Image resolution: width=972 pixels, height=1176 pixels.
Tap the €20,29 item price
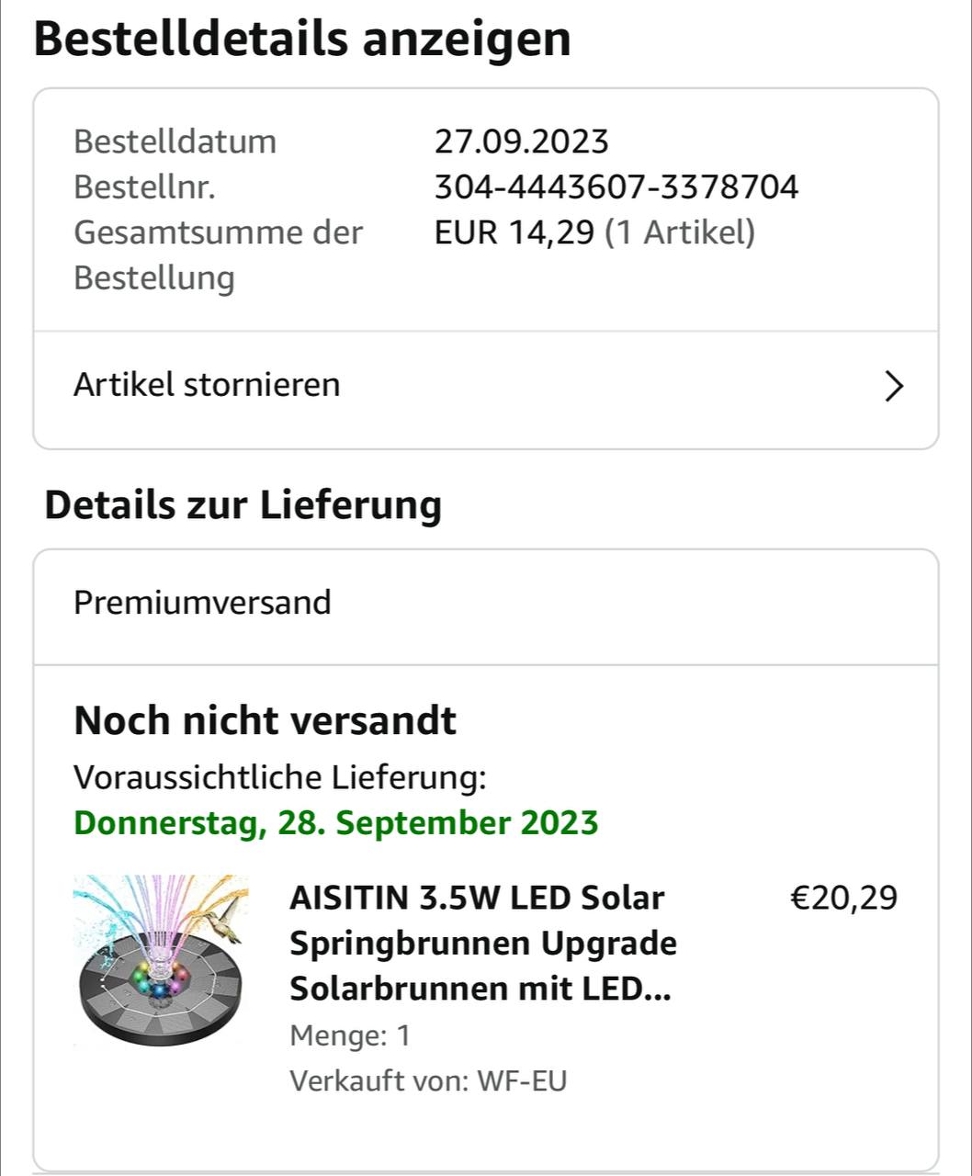843,897
